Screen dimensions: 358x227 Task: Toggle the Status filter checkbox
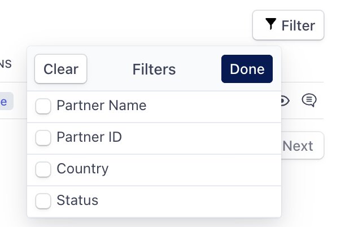[43, 201]
